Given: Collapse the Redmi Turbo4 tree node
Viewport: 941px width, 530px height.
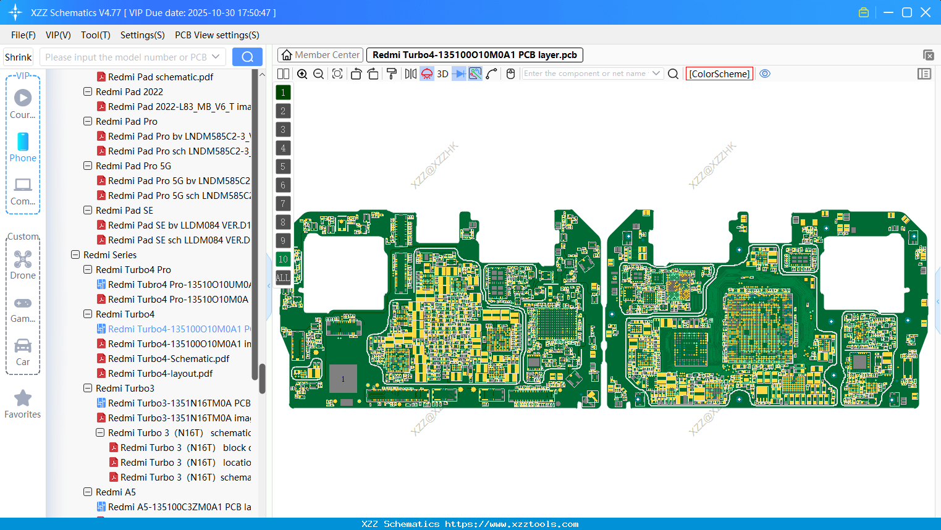Looking at the screenshot, I should click(87, 314).
